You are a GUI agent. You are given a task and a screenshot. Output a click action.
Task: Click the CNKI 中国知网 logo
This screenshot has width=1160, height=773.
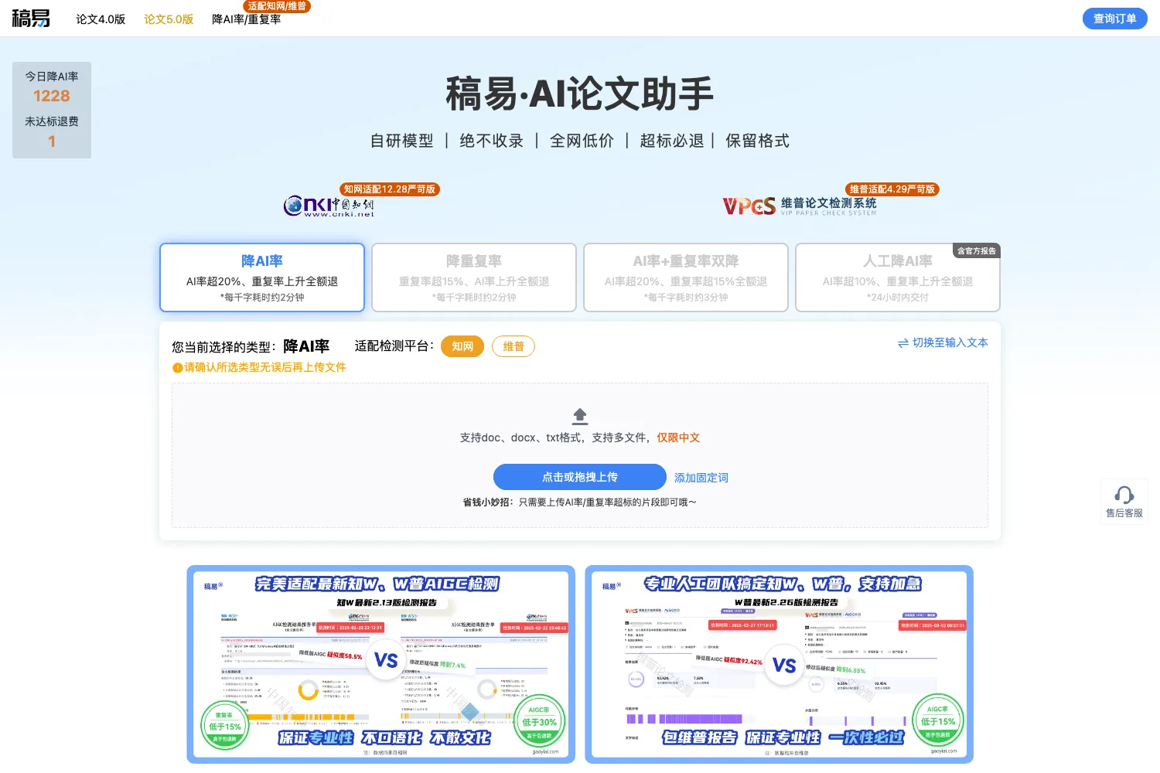329,206
